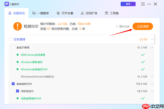Image resolution: width=164 pixels, height=109 pixels.
Task: Minimize the C盘助手 window
Action: point(149,4)
